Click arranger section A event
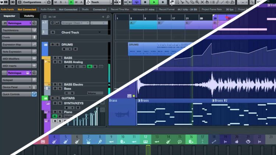276x155 pixels. pyautogui.click(x=143, y=25)
